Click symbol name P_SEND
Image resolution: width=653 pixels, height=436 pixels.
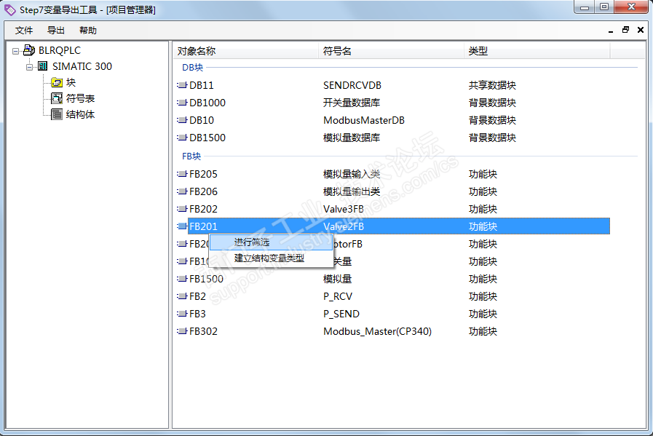341,314
